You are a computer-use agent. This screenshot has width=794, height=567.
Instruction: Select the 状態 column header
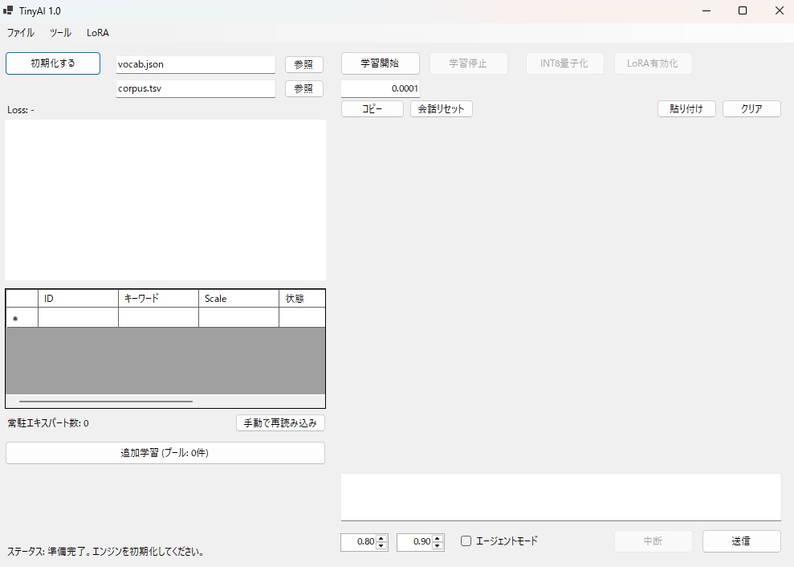[302, 299]
